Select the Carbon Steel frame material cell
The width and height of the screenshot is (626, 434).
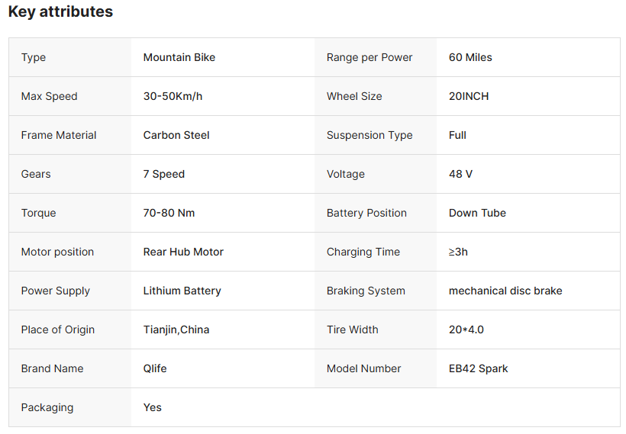[176, 135]
